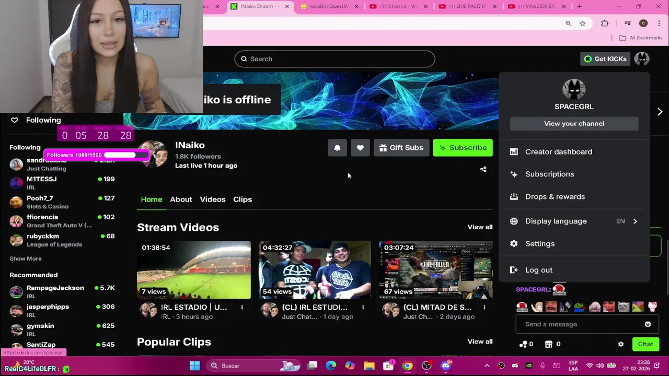The width and height of the screenshot is (669, 376).
Task: Bookmark this page with the star icon
Action: coord(583,23)
